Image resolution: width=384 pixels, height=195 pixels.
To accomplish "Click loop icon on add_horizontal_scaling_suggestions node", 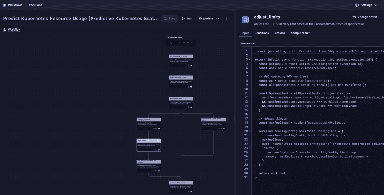I will click(x=154, y=170).
